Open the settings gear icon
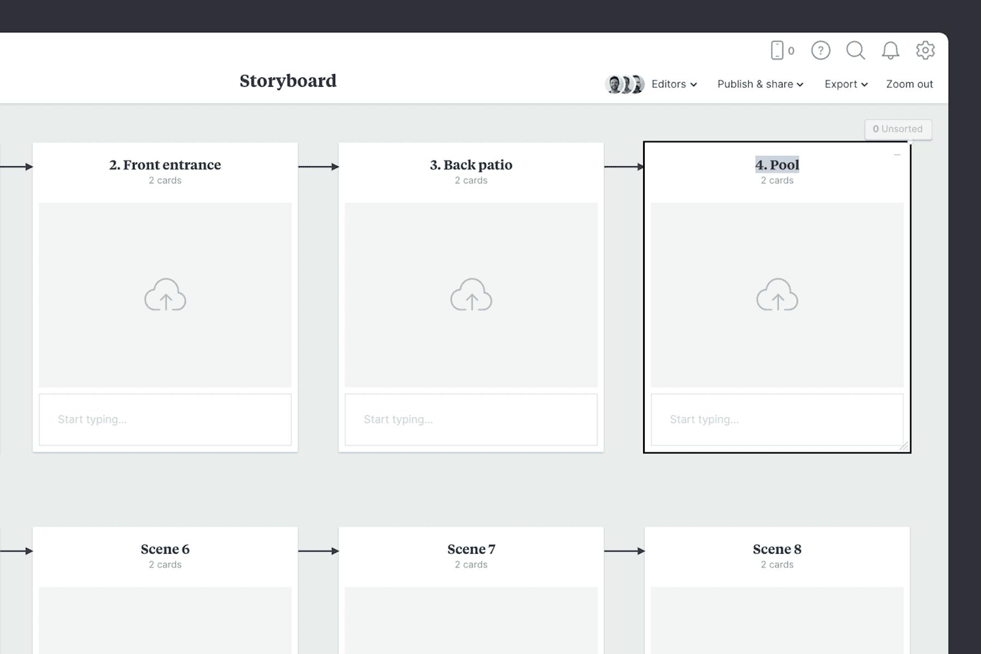Viewport: 981px width, 654px height. click(925, 50)
